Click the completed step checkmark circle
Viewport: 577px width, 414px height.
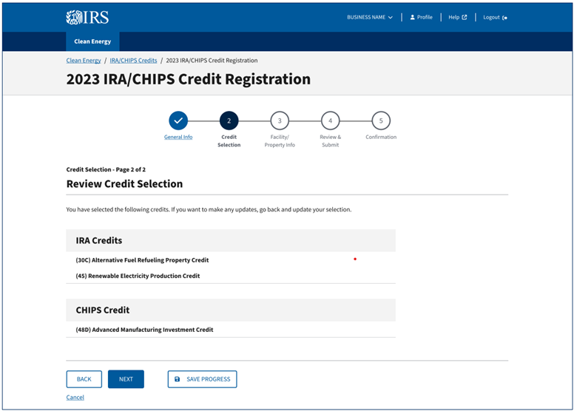[178, 121]
